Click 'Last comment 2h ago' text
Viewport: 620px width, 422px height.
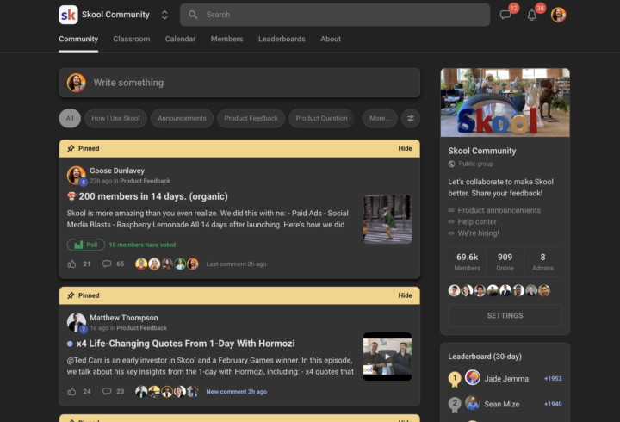[237, 264]
